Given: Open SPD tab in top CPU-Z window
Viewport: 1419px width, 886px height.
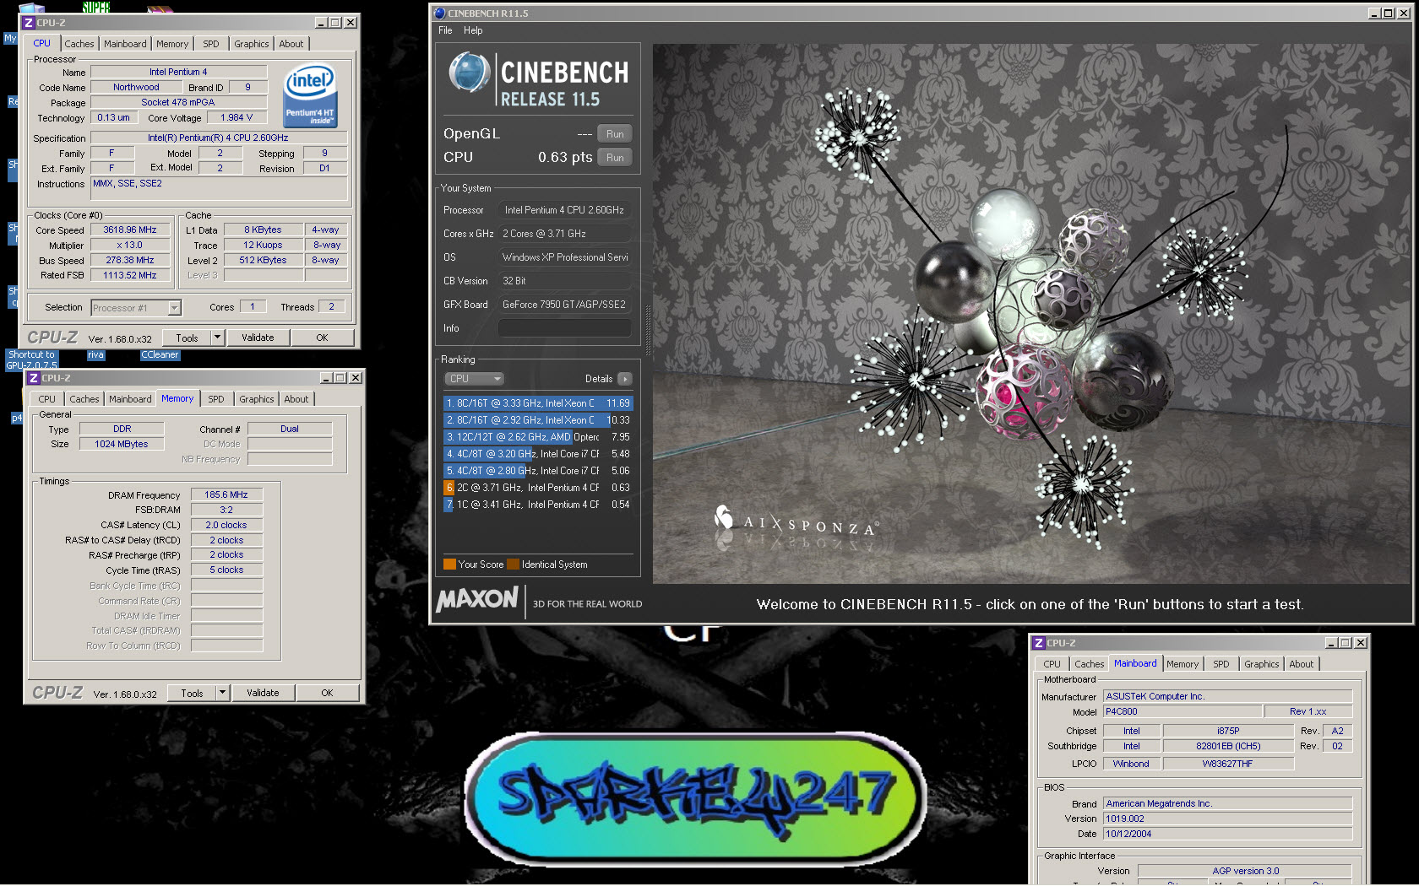Looking at the screenshot, I should point(211,44).
